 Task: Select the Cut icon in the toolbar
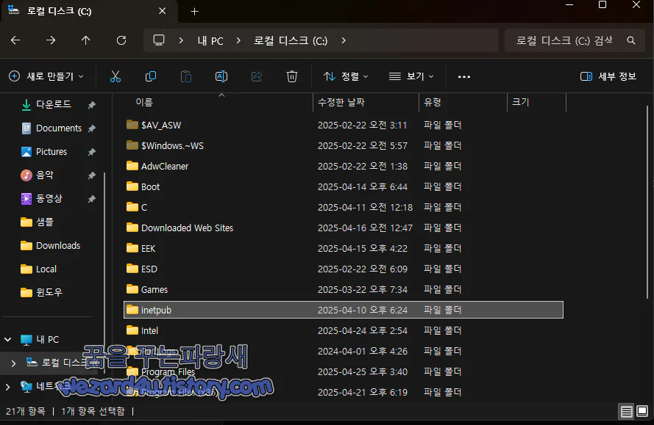pos(115,76)
